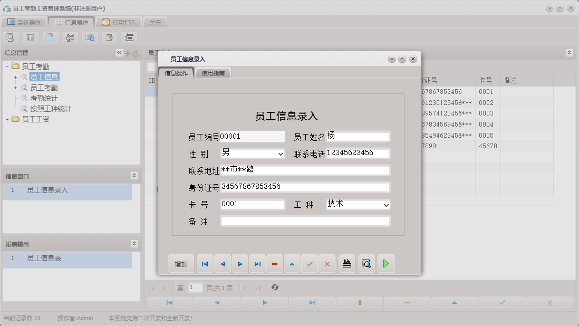Screen dimensions: 579x326
Task: Click the green run arrow in the dialog
Action: coord(385,263)
